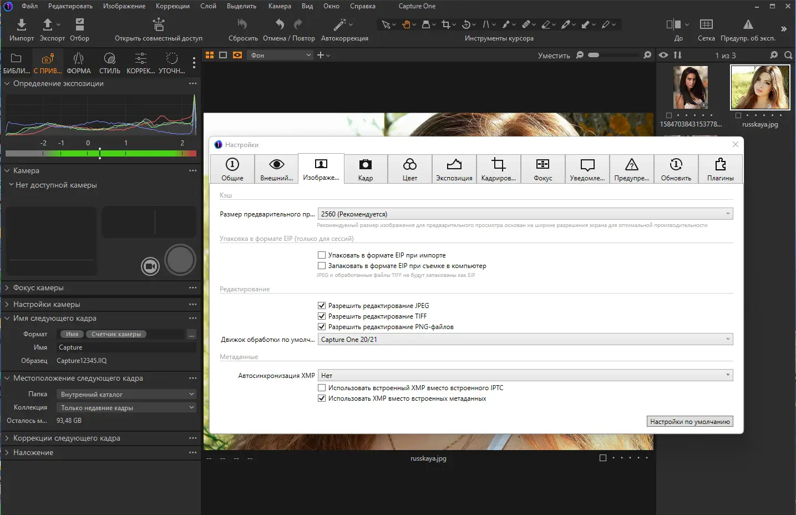
Task: Click the Export icon in the toolbar
Action: 48,25
